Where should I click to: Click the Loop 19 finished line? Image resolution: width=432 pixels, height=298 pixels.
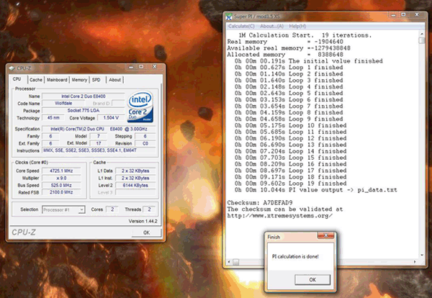(x=291, y=184)
